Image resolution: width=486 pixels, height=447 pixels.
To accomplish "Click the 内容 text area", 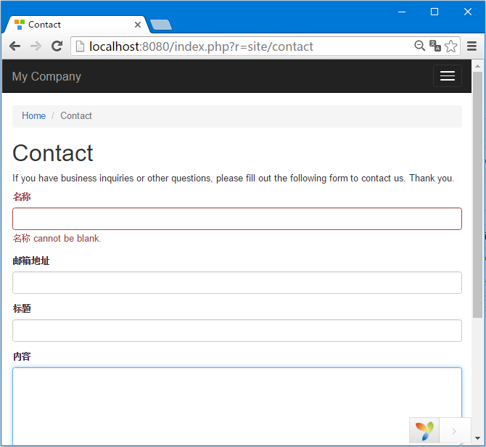I will (237, 406).
